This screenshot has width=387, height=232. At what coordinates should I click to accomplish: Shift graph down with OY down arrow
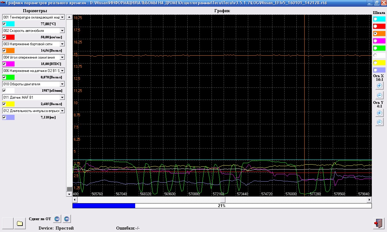57,219
